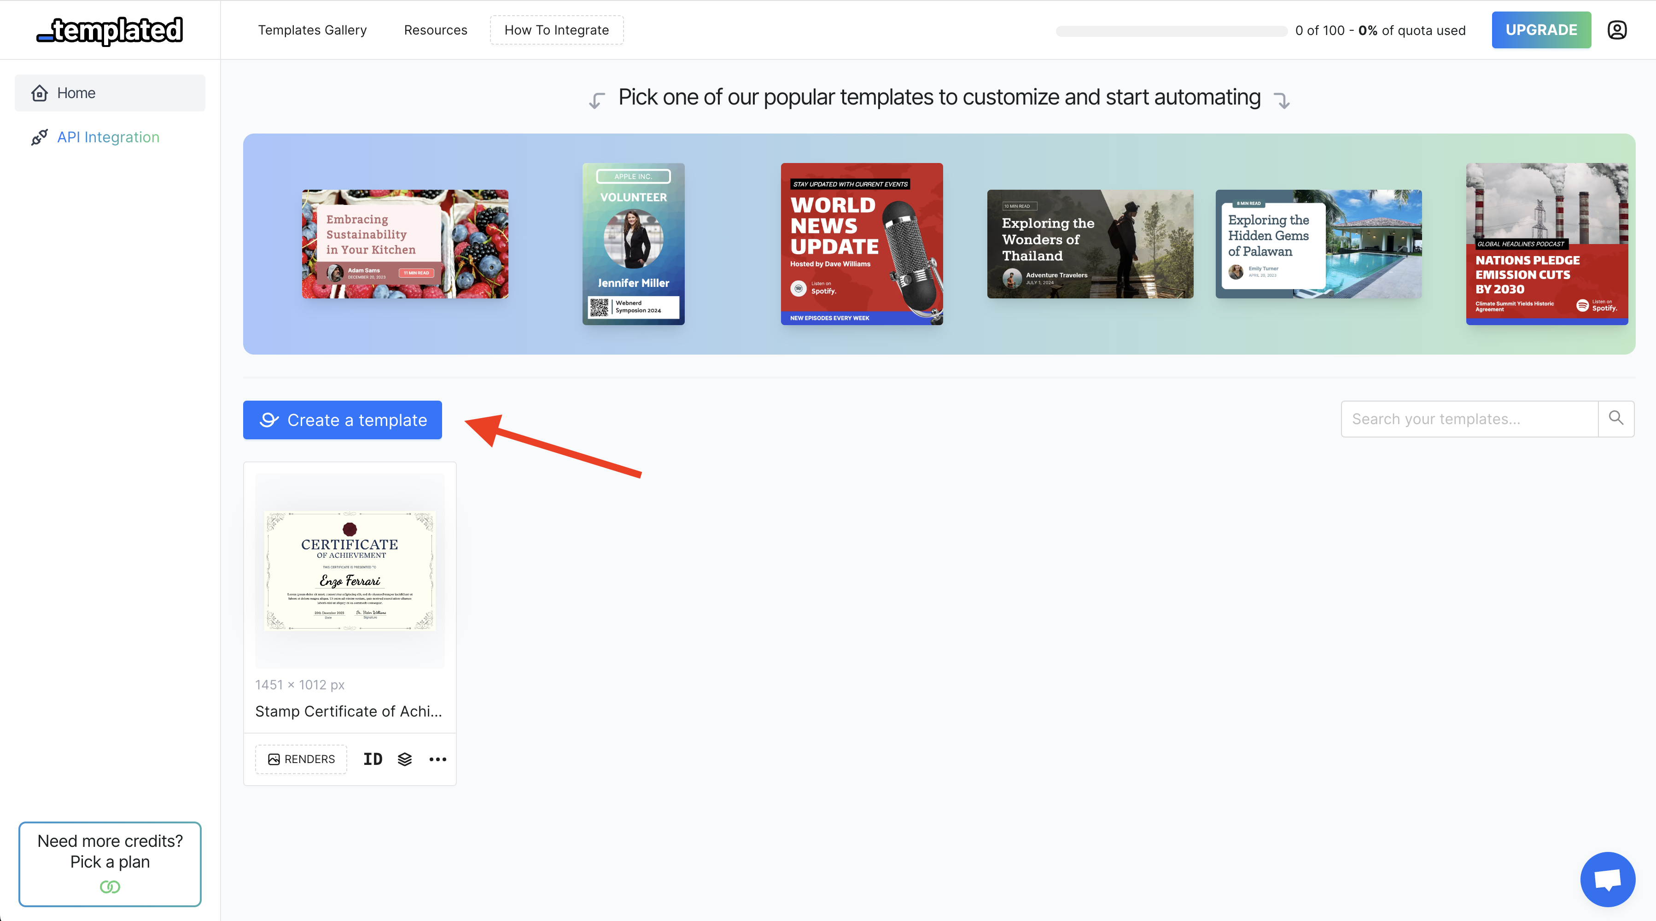Focus the Search your templates field
Image resolution: width=1656 pixels, height=921 pixels.
click(x=1469, y=419)
